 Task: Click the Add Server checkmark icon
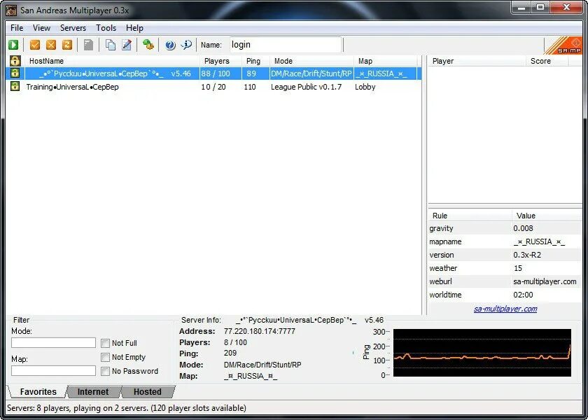click(35, 45)
